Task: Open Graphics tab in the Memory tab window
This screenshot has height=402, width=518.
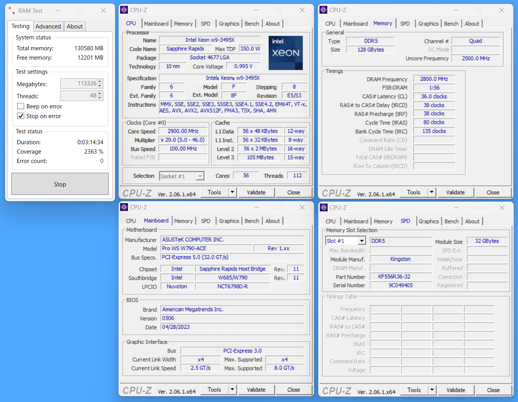Action: click(428, 24)
